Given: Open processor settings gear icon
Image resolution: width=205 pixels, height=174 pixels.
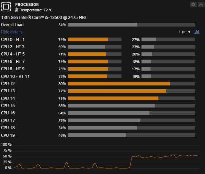Looking at the screenshot, I should tap(193, 4).
